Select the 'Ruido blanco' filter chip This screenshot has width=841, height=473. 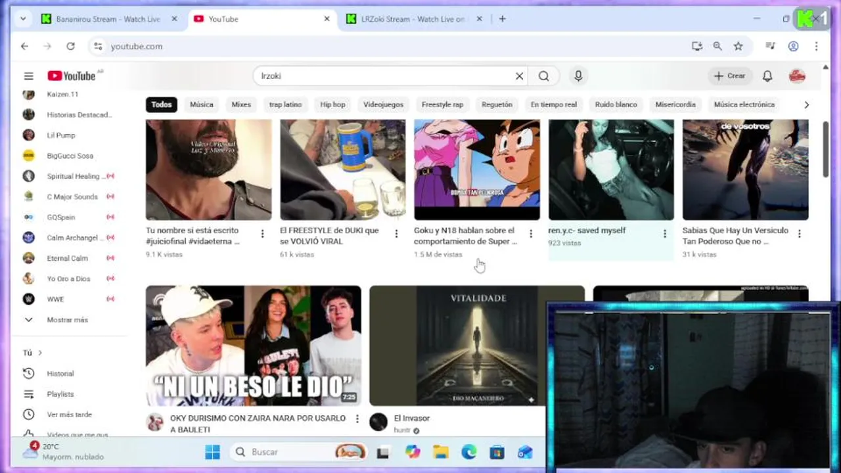616,104
